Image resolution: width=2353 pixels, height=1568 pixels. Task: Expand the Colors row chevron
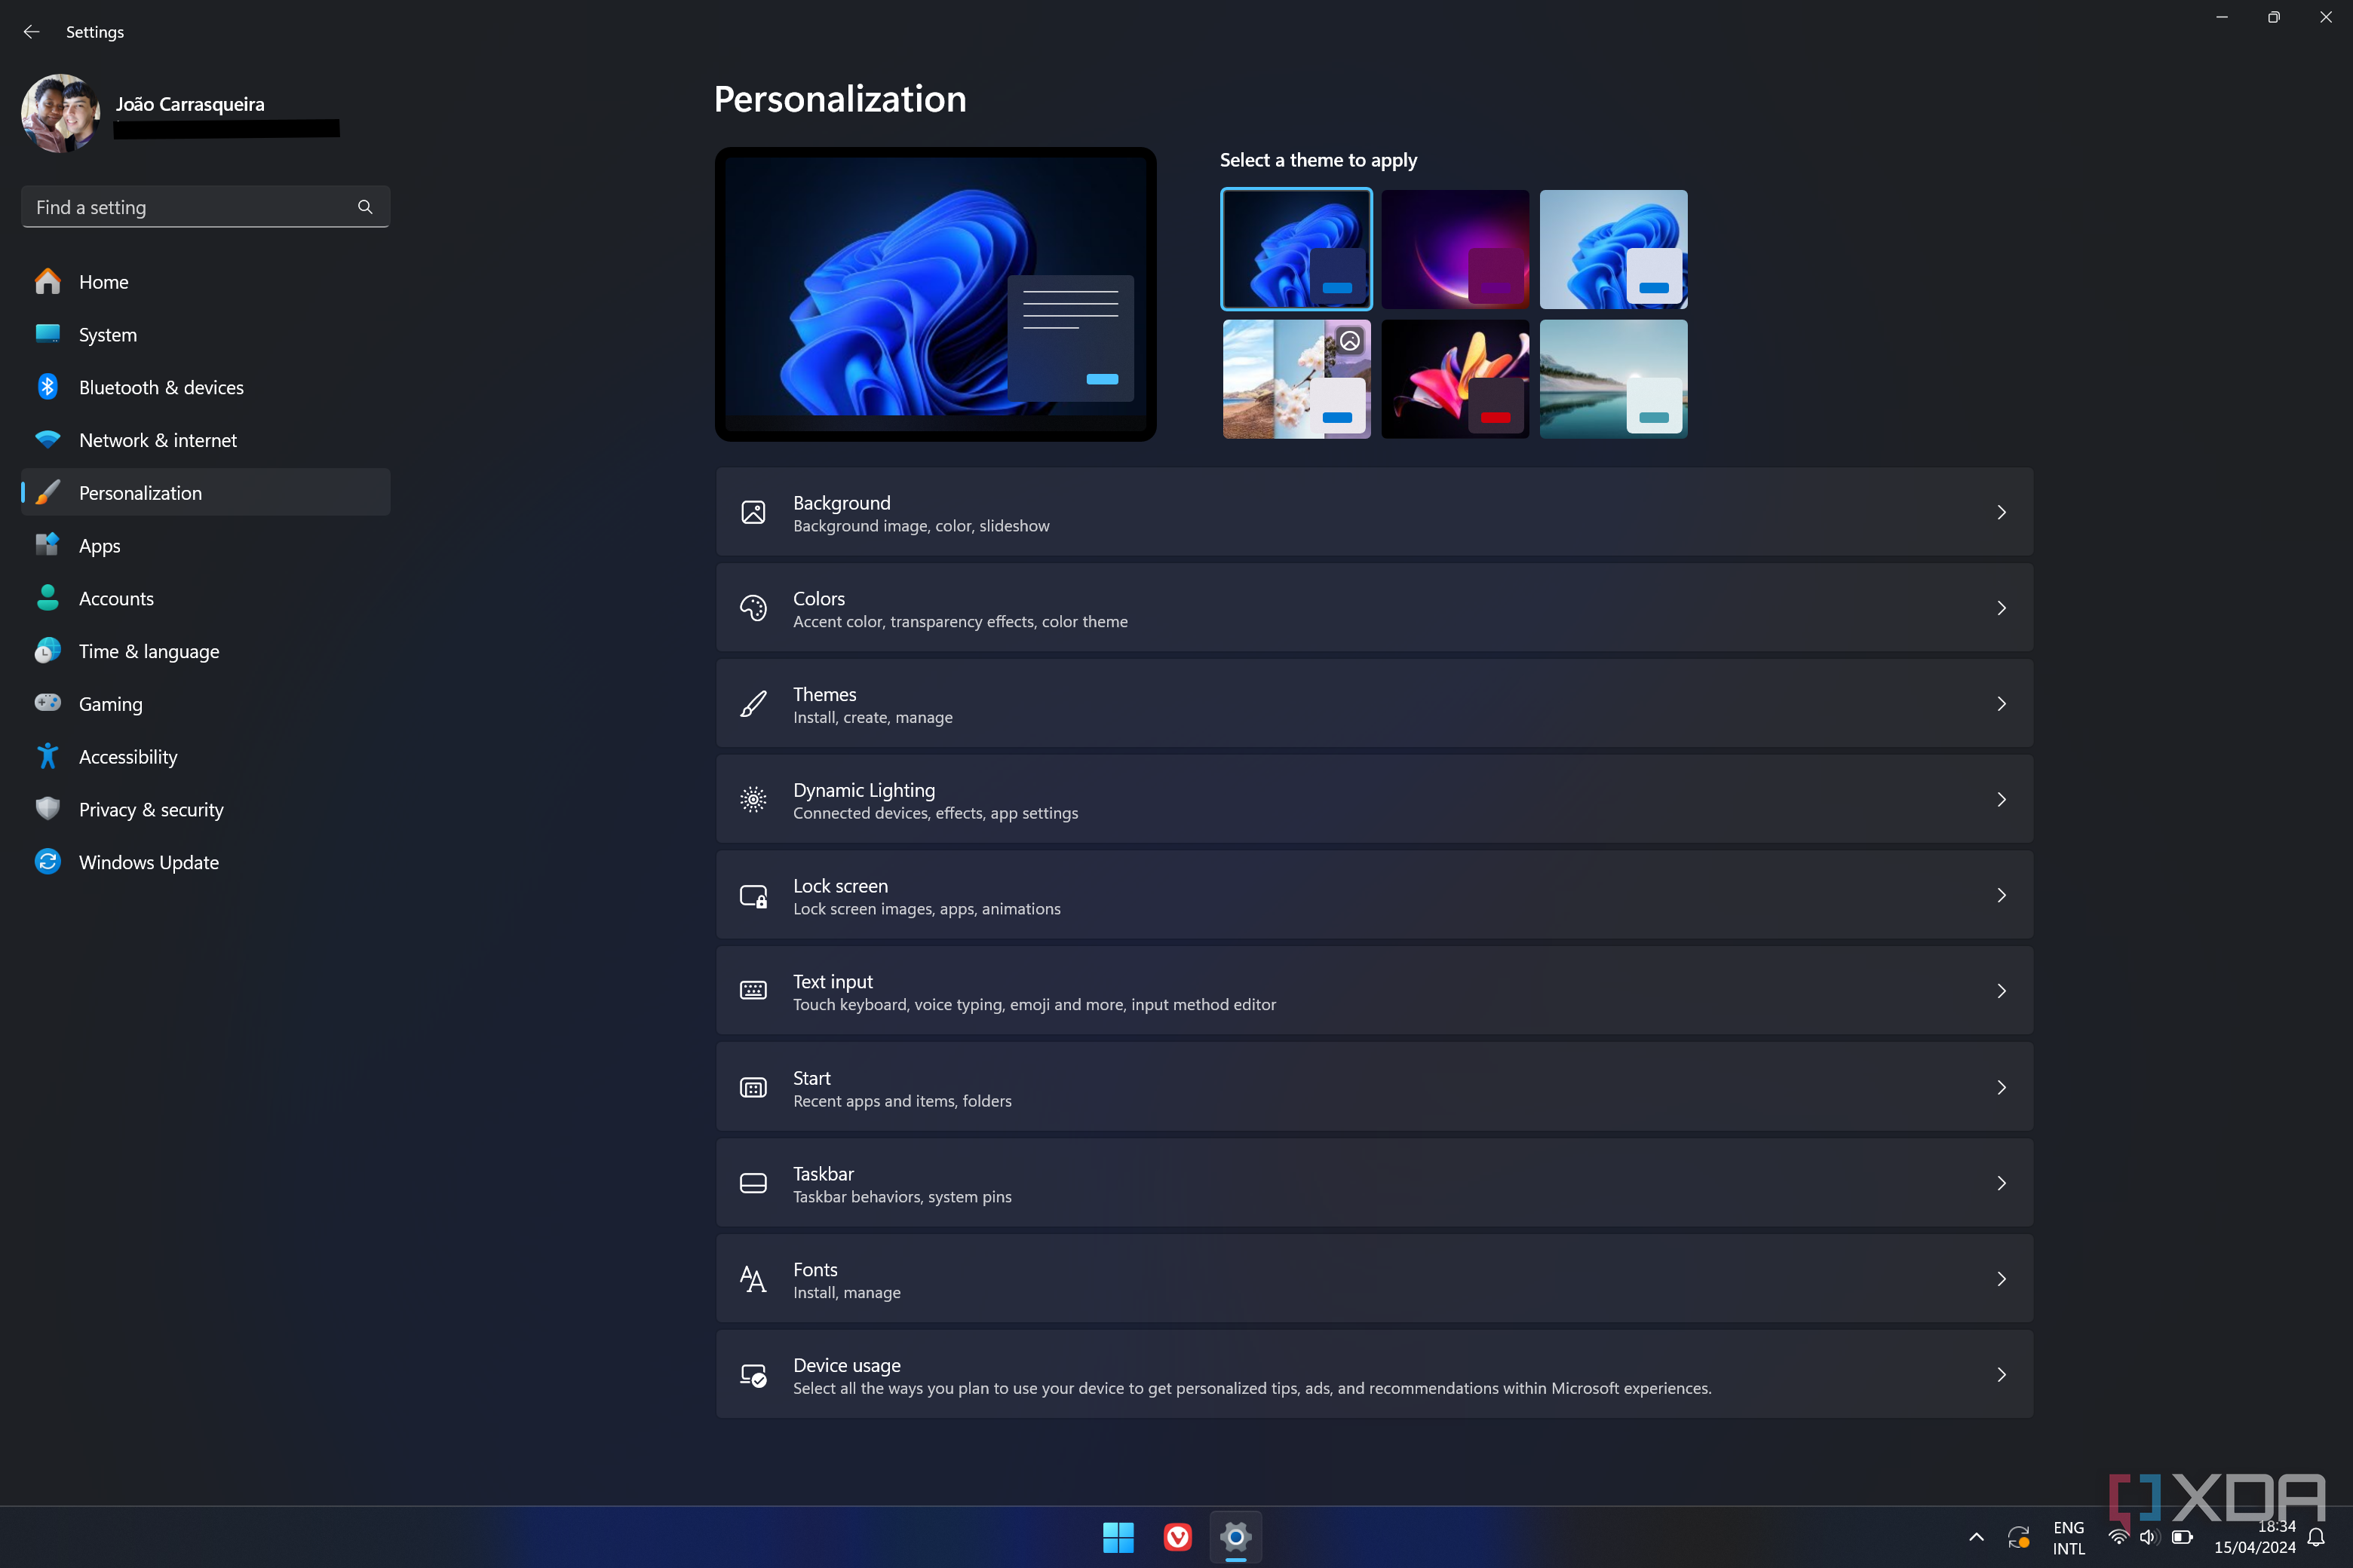click(2002, 608)
